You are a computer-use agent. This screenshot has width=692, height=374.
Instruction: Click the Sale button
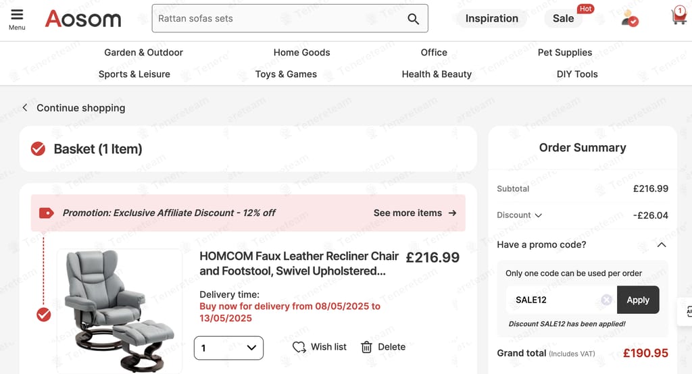point(563,18)
